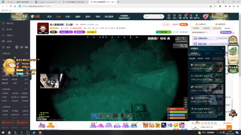Click the 分享 share icon
Viewport: 241px width, 135px height.
tap(176, 32)
